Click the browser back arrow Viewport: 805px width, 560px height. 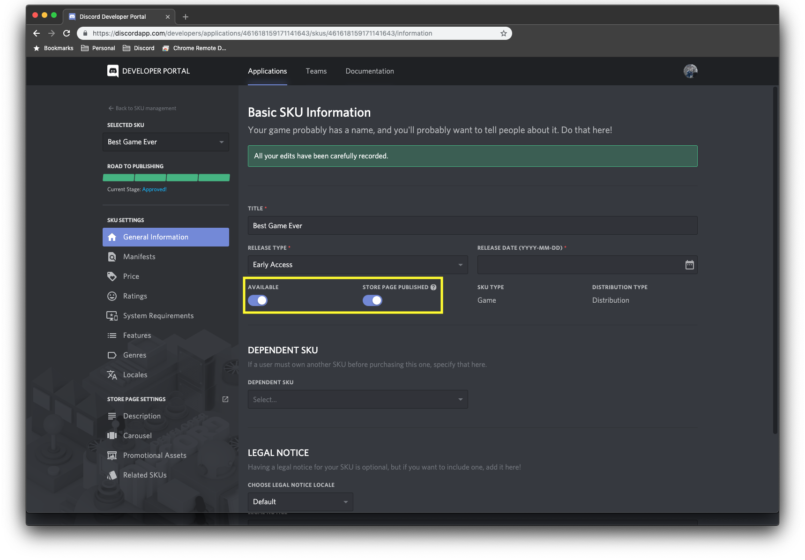(x=37, y=33)
